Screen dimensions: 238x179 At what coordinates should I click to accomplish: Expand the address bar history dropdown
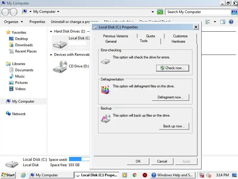tap(153, 12)
